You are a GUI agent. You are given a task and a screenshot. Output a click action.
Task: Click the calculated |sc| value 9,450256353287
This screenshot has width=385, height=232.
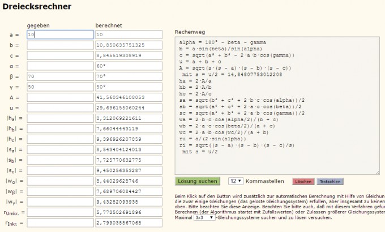(129, 170)
